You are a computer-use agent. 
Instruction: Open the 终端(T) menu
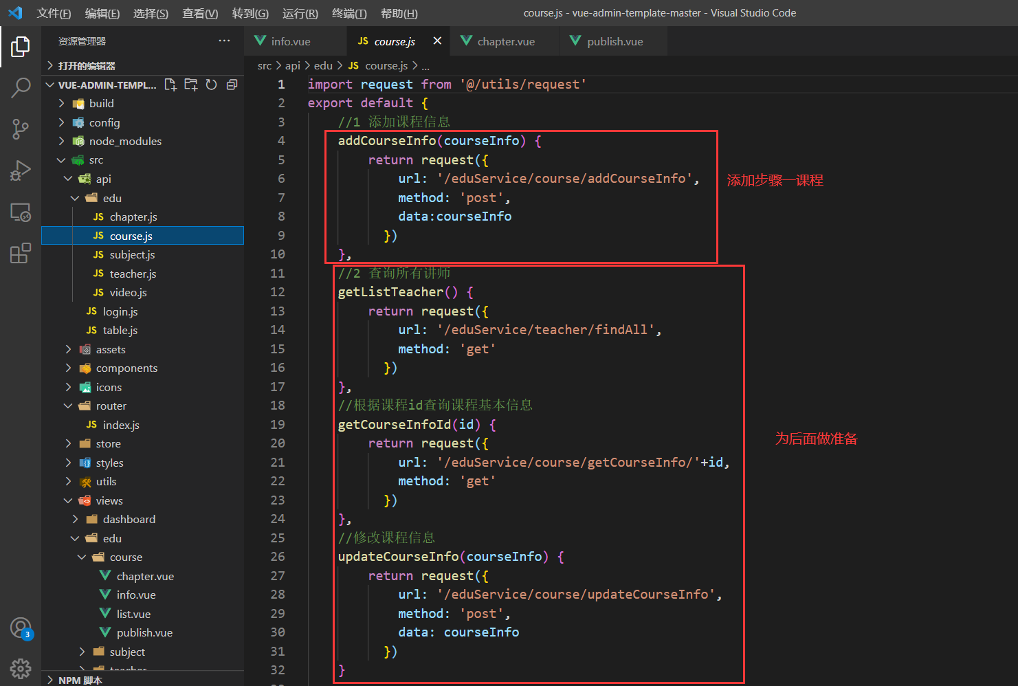tap(349, 13)
